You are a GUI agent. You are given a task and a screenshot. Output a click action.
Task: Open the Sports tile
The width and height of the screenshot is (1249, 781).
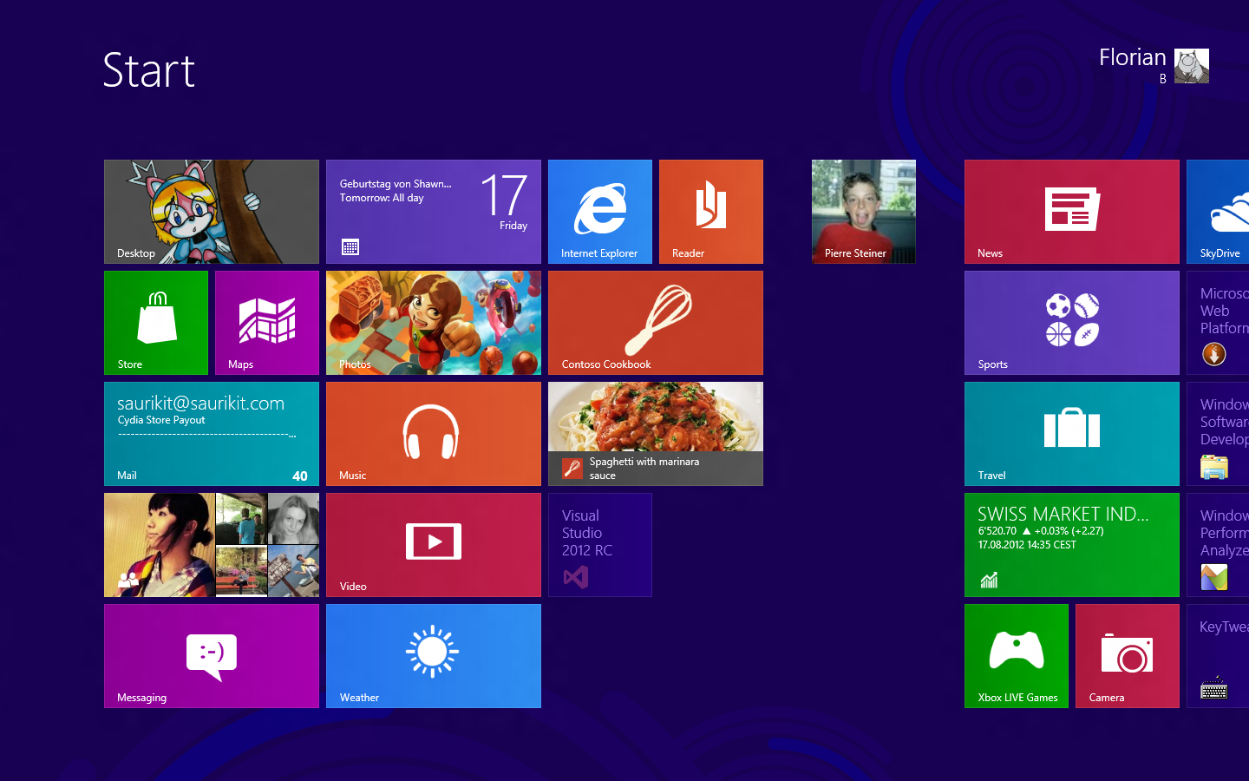click(1071, 322)
